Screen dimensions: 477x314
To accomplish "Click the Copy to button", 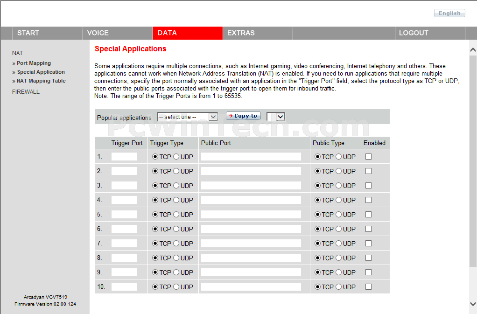I will [x=243, y=116].
